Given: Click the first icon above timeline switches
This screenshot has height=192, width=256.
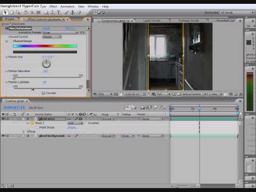Looking at the screenshot, I should point(127,107).
